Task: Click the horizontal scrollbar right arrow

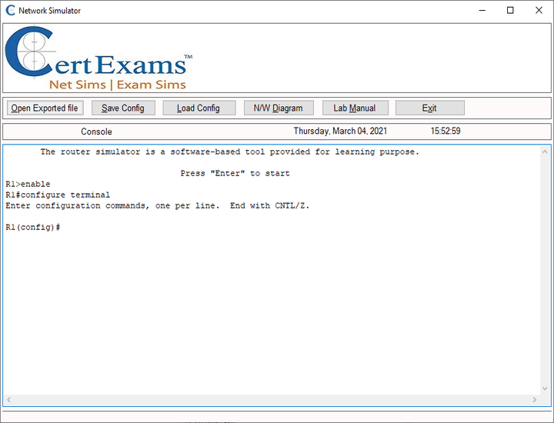Action: click(534, 400)
